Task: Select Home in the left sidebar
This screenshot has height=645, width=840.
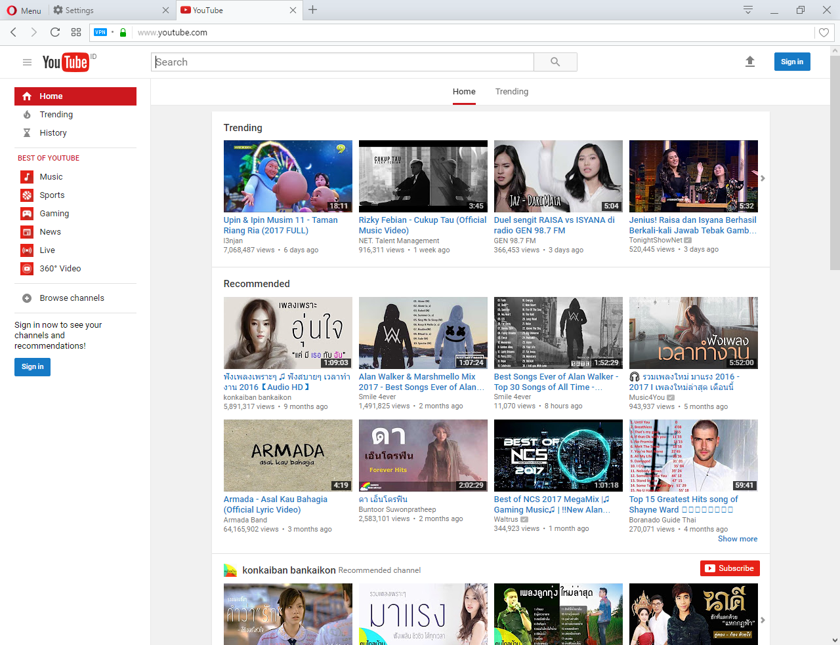Action: click(x=75, y=96)
